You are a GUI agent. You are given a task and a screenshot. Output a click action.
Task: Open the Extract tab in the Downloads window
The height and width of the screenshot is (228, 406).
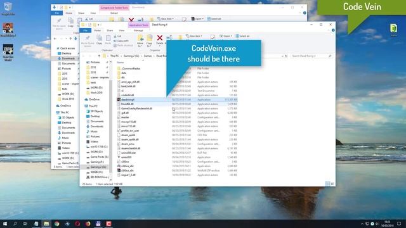coord(114,13)
